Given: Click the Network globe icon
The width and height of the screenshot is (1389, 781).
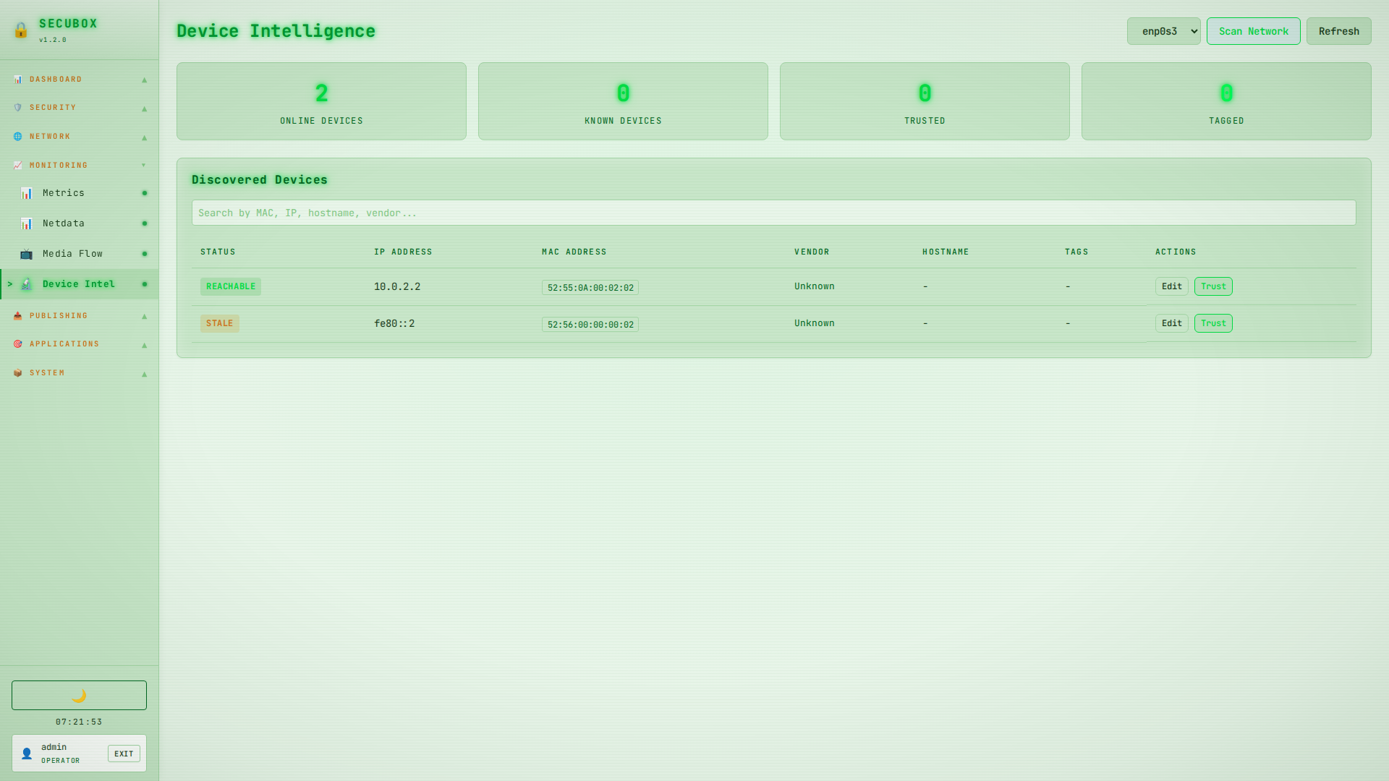Looking at the screenshot, I should pos(18,137).
